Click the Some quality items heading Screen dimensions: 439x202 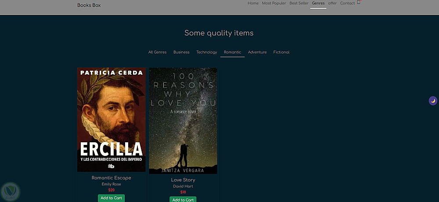[x=219, y=33]
